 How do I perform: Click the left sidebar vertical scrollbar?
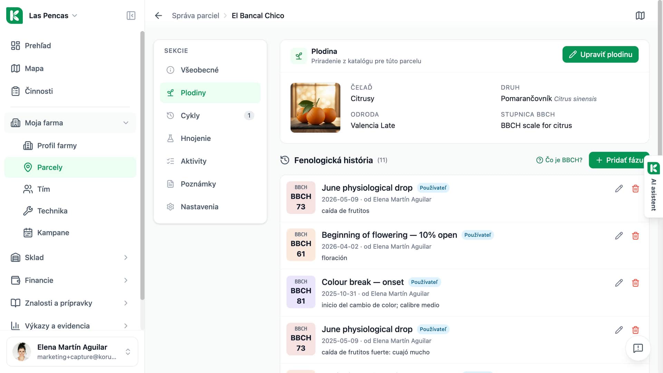pos(142,166)
